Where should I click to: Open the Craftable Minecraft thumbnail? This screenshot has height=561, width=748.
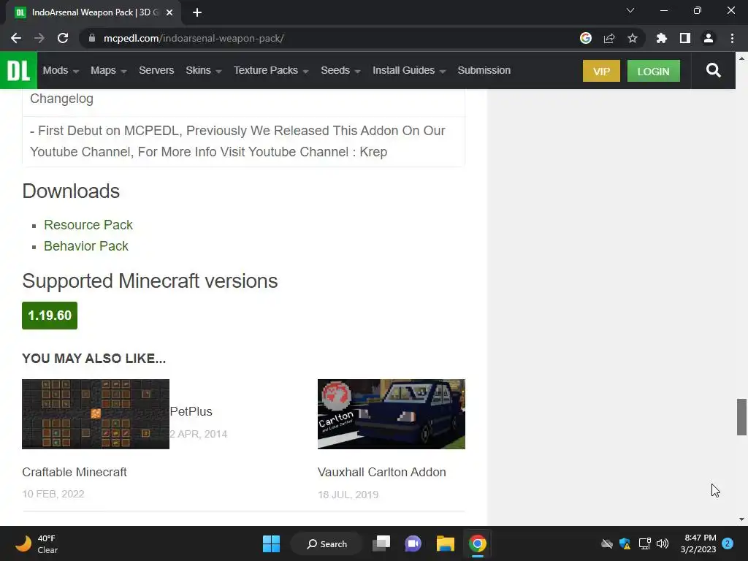[x=96, y=414]
